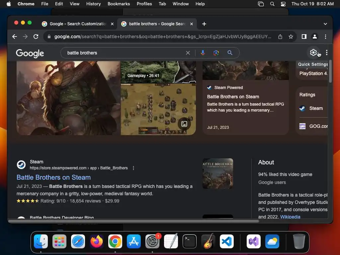
Task: Open Trash in the dock
Action: [x=299, y=241]
